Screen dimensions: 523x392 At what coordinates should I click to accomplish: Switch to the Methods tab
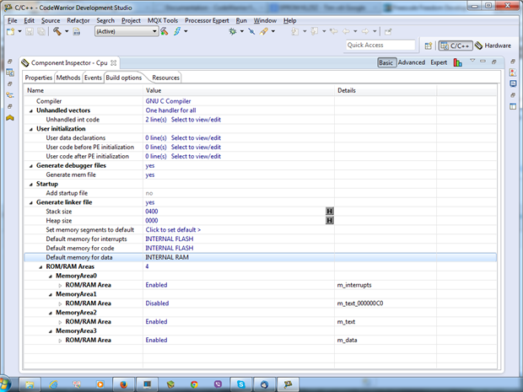pos(68,78)
